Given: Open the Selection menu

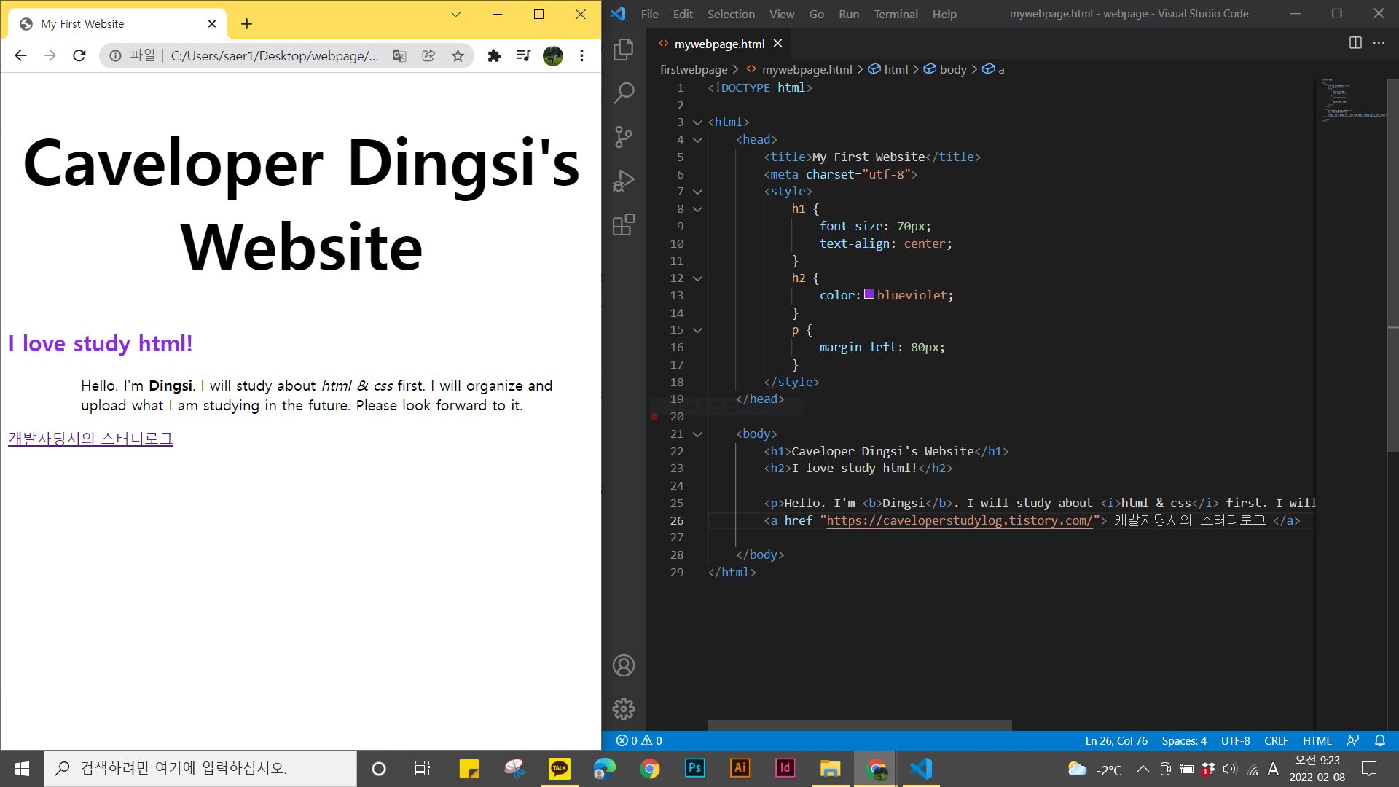Looking at the screenshot, I should (x=731, y=14).
